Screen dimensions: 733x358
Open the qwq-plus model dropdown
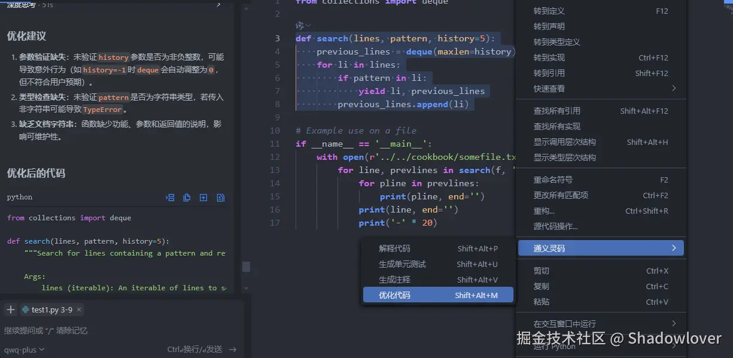(25, 350)
